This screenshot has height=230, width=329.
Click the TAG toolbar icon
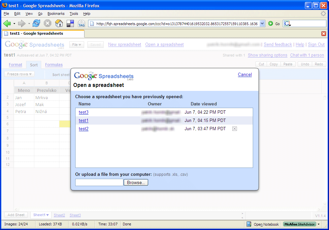(82, 23)
